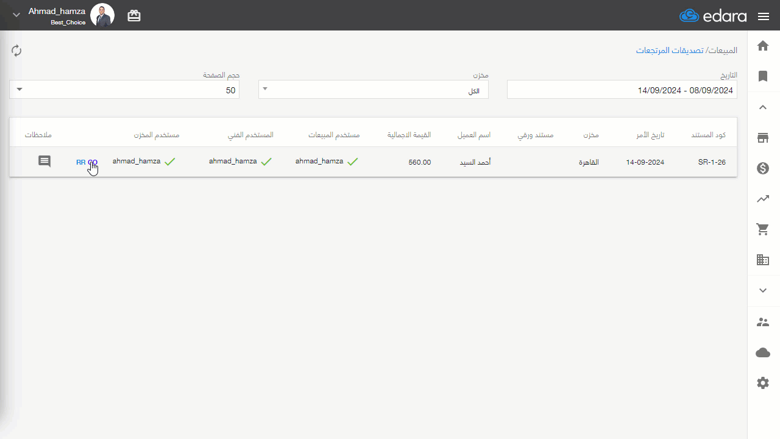Collapse sidebar with the up chevron

pos(763,107)
